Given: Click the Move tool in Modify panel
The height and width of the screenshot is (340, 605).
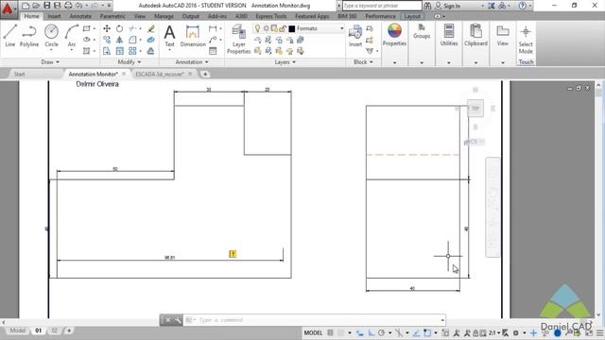Looking at the screenshot, I should [107, 28].
